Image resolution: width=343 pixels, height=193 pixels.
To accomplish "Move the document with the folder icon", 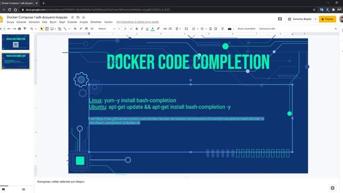I will tap(78, 17).
